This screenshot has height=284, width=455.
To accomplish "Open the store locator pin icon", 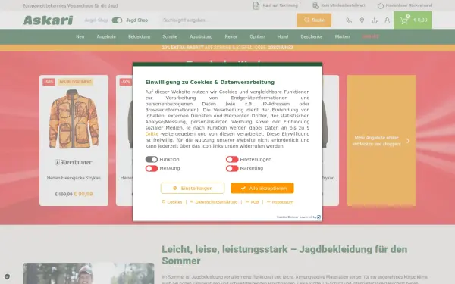I will (x=362, y=20).
